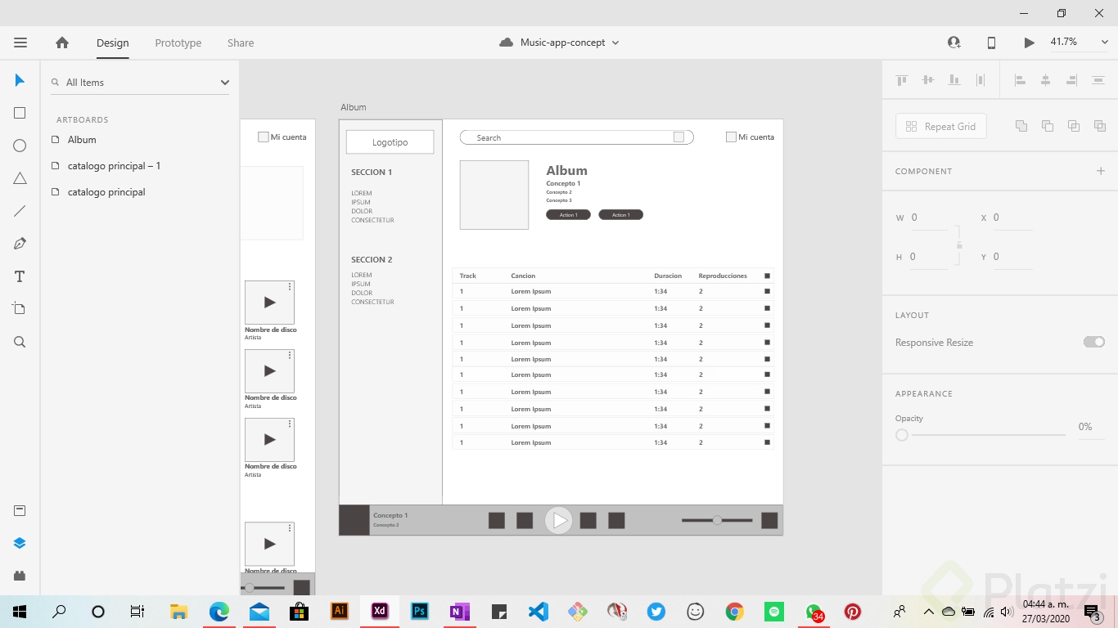Adjust the Opacity slider
The width and height of the screenshot is (1118, 628).
click(x=981, y=435)
